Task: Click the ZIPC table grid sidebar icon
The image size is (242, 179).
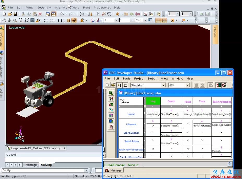Action: click(111, 116)
